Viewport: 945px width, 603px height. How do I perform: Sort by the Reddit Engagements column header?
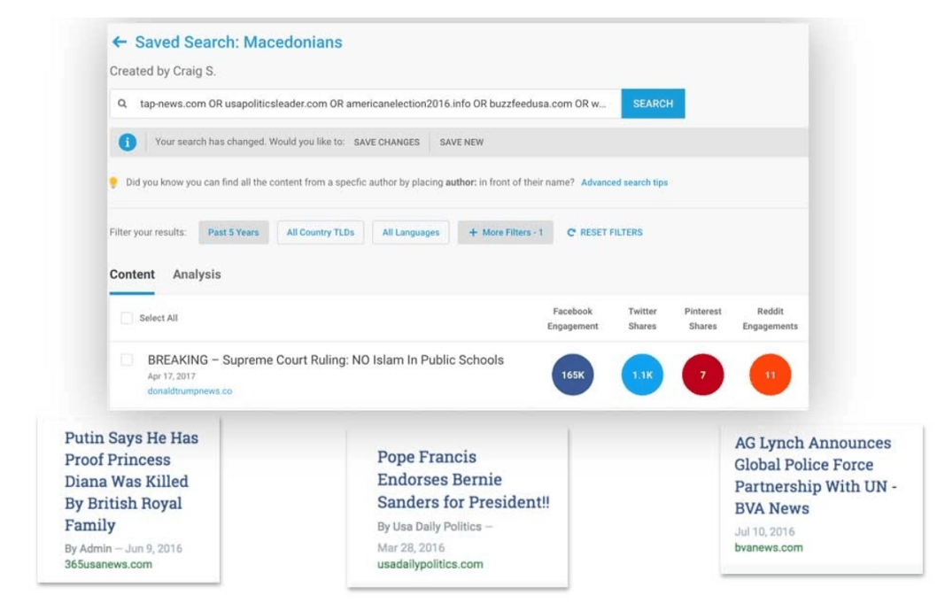(x=771, y=319)
